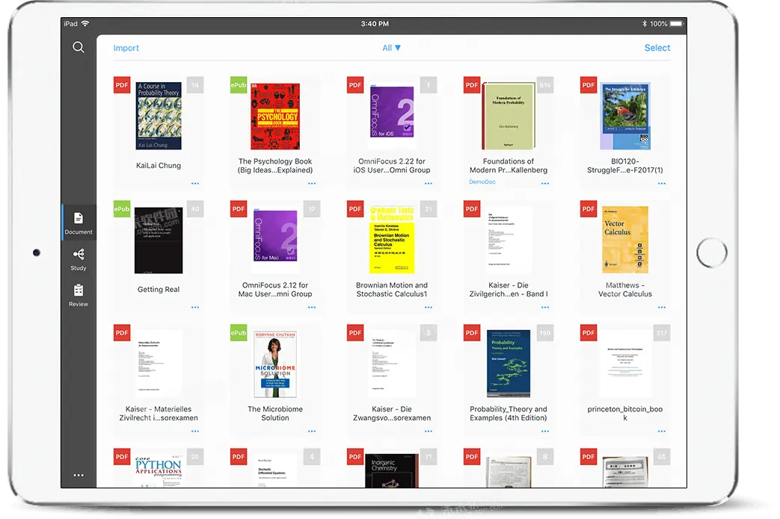Switch to the Document section
The height and width of the screenshot is (519, 780).
pos(79,223)
